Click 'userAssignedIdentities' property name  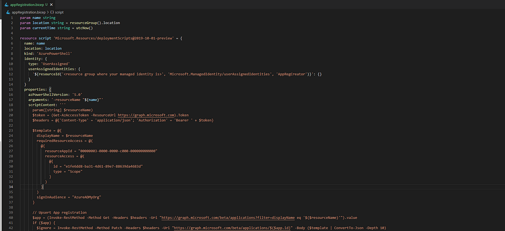coord(51,69)
